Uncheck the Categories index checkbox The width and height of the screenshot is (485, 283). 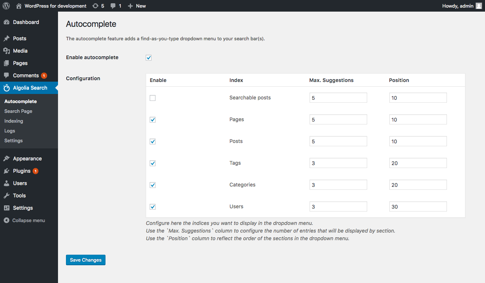[x=153, y=185]
